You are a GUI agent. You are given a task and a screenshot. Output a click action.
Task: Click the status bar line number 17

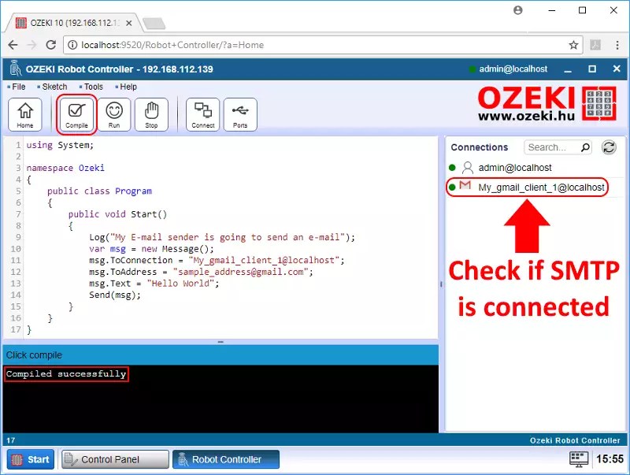coord(11,440)
